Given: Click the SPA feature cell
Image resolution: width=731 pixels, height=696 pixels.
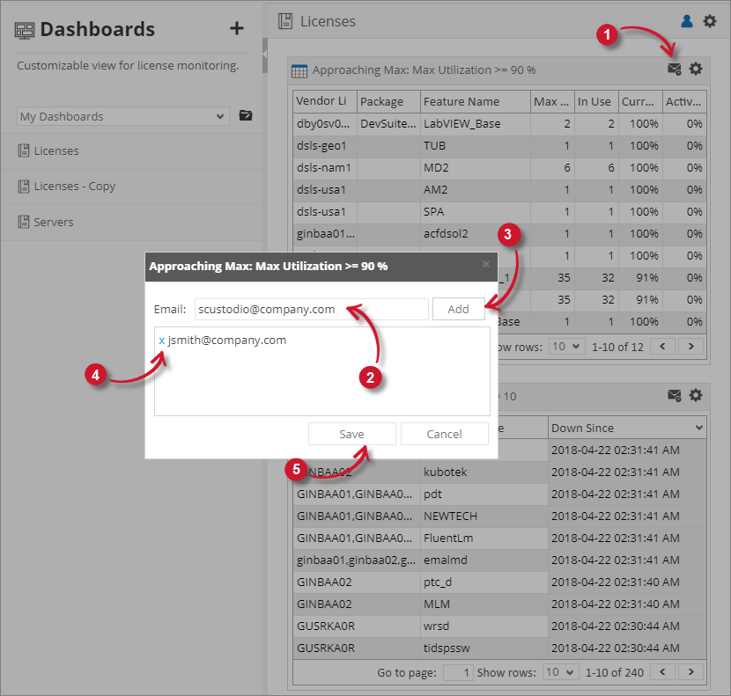Looking at the screenshot, I should coord(475,211).
